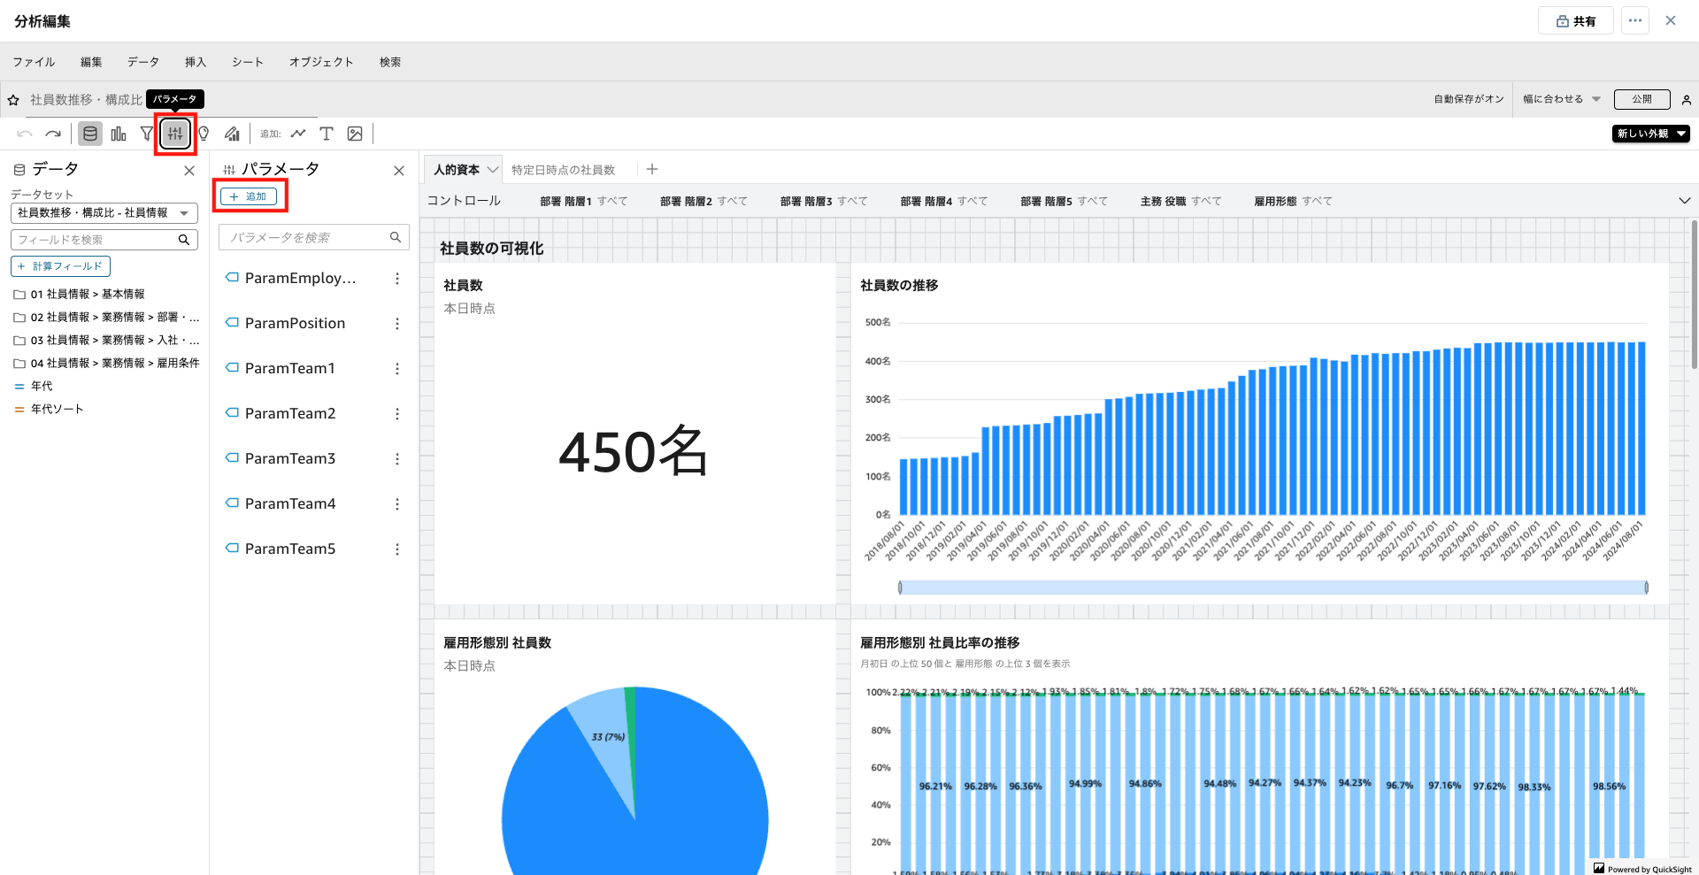
Task: Switch to 特定日時点の社員数 sheet tab
Action: [563, 170]
